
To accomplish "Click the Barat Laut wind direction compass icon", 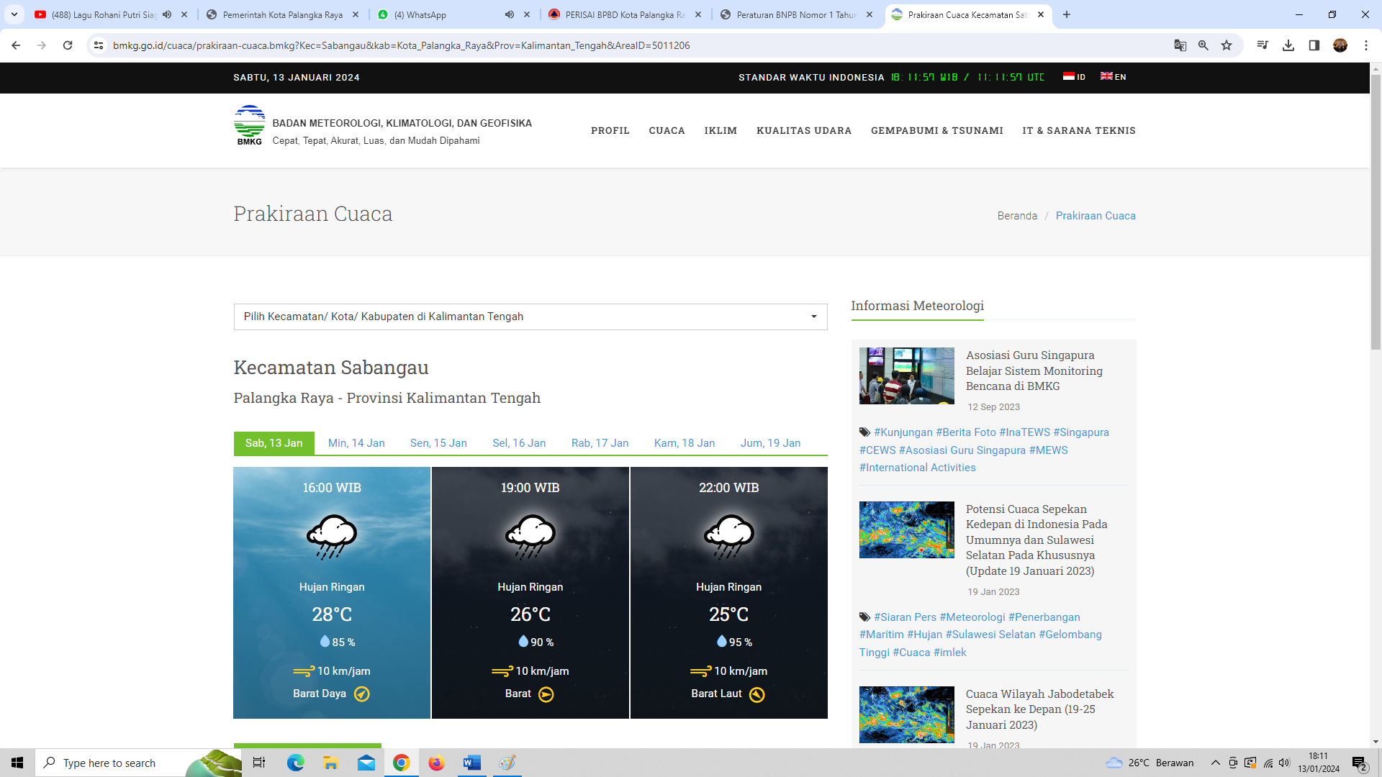I will point(757,694).
